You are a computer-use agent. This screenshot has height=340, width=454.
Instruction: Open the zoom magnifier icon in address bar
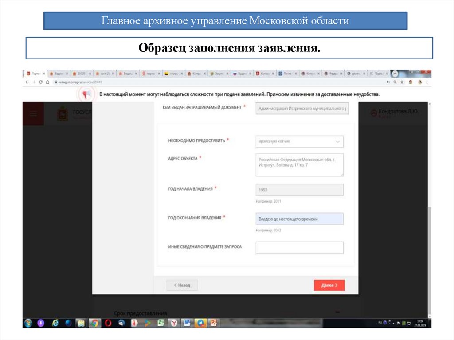395,82
